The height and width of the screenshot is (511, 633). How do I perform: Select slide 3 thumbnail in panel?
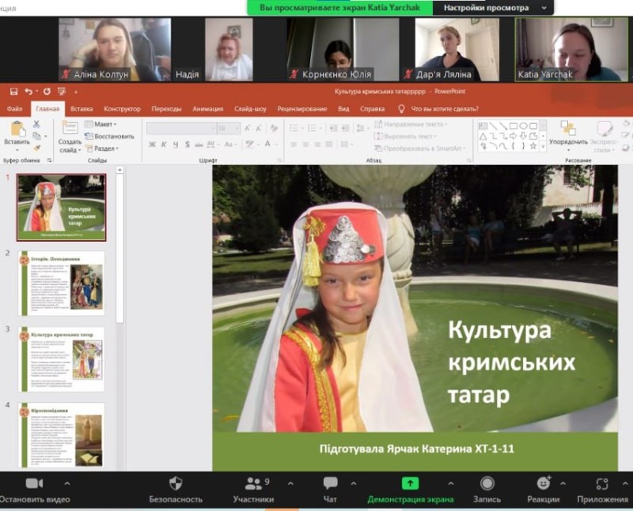[x=62, y=358]
